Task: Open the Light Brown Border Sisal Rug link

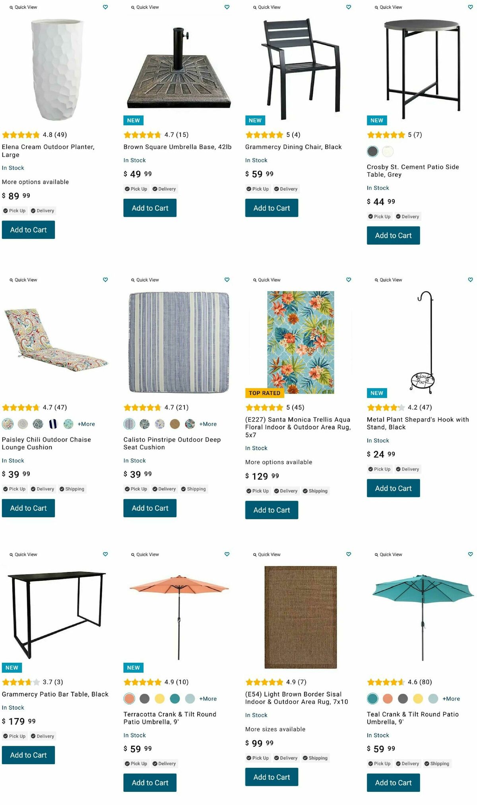Action: coord(296,698)
